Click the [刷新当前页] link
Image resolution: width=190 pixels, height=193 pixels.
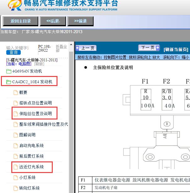[x=176, y=49]
